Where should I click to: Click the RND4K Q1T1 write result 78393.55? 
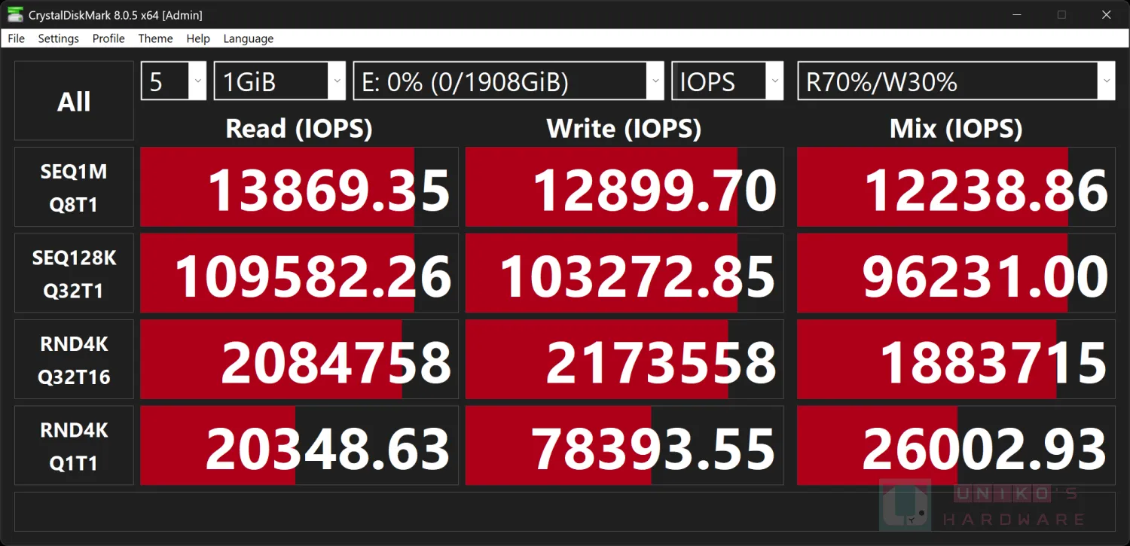tap(625, 446)
